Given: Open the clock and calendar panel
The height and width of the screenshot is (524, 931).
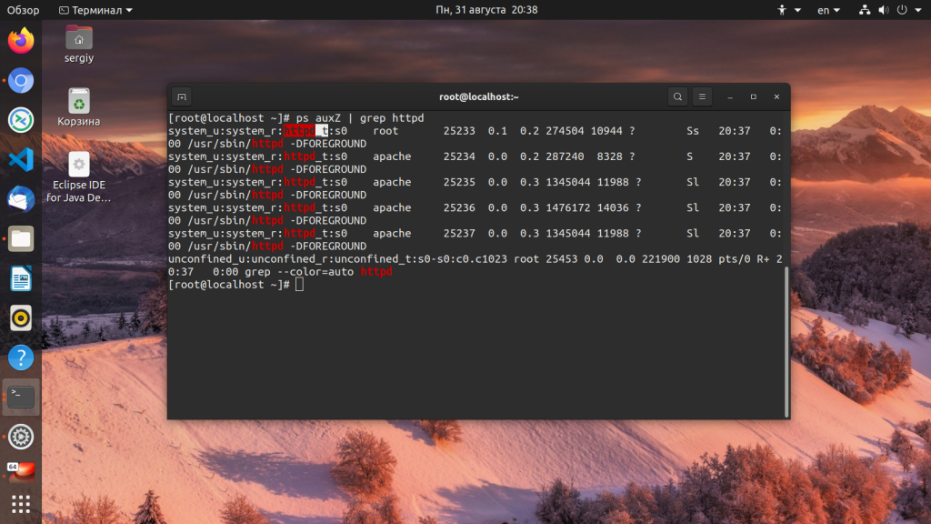Looking at the screenshot, I should point(486,10).
